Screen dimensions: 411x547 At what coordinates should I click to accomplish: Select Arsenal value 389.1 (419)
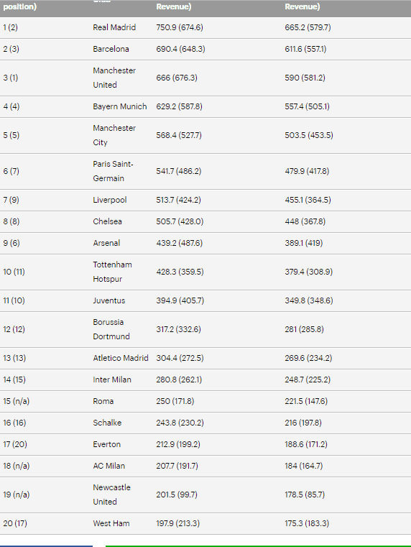304,243
